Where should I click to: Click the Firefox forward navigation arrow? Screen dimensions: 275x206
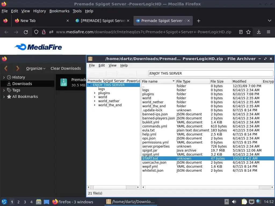pyautogui.click(x=16, y=32)
